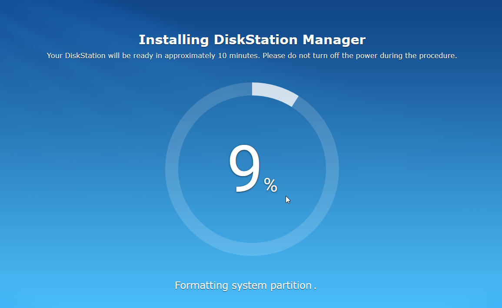502x308 pixels.
Task: Click the word Manager in the heading
Action: coord(334,40)
